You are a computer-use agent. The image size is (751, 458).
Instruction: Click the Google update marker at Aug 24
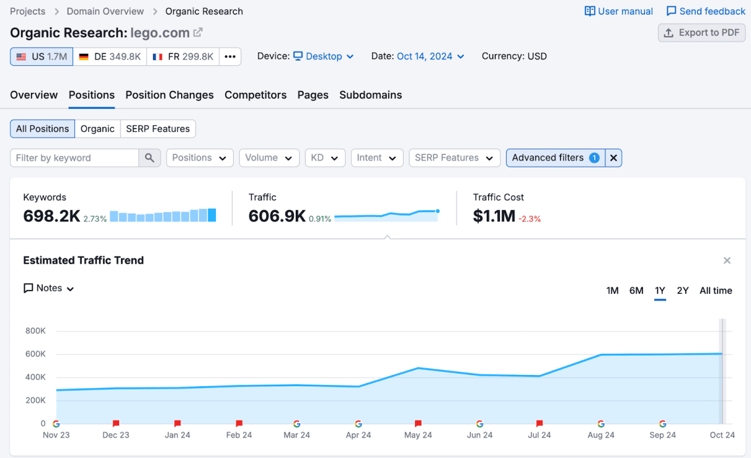(601, 424)
